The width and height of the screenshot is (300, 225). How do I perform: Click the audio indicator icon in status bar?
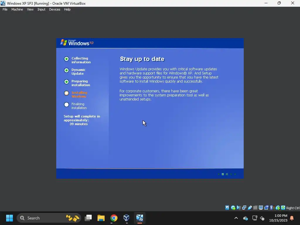click(x=238, y=208)
